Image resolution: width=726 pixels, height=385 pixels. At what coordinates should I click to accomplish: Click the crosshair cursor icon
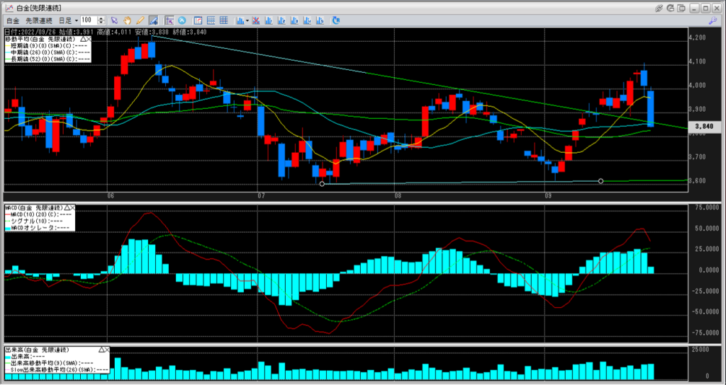coord(169,21)
